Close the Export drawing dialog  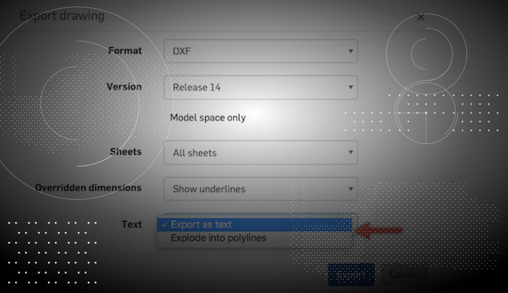click(421, 17)
